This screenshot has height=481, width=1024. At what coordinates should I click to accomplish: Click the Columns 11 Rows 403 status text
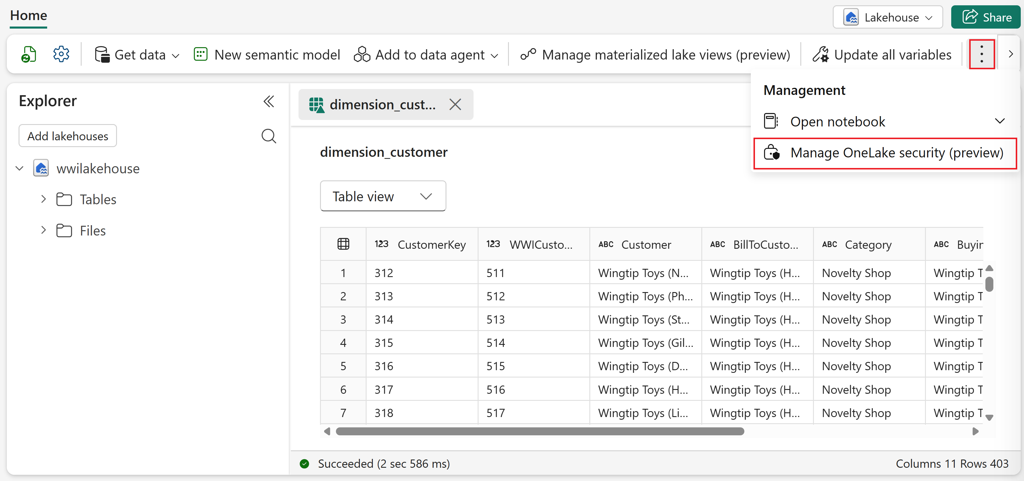click(952, 464)
